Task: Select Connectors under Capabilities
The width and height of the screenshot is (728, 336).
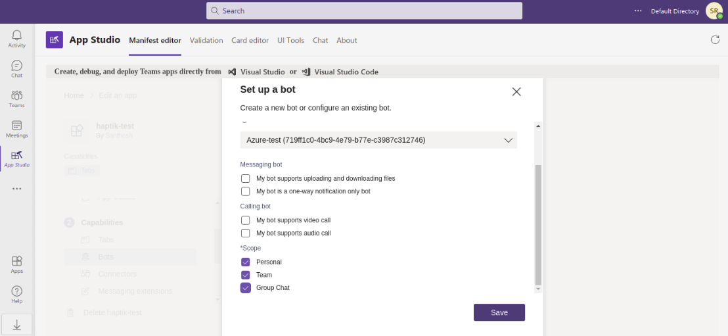Action: coord(118,274)
